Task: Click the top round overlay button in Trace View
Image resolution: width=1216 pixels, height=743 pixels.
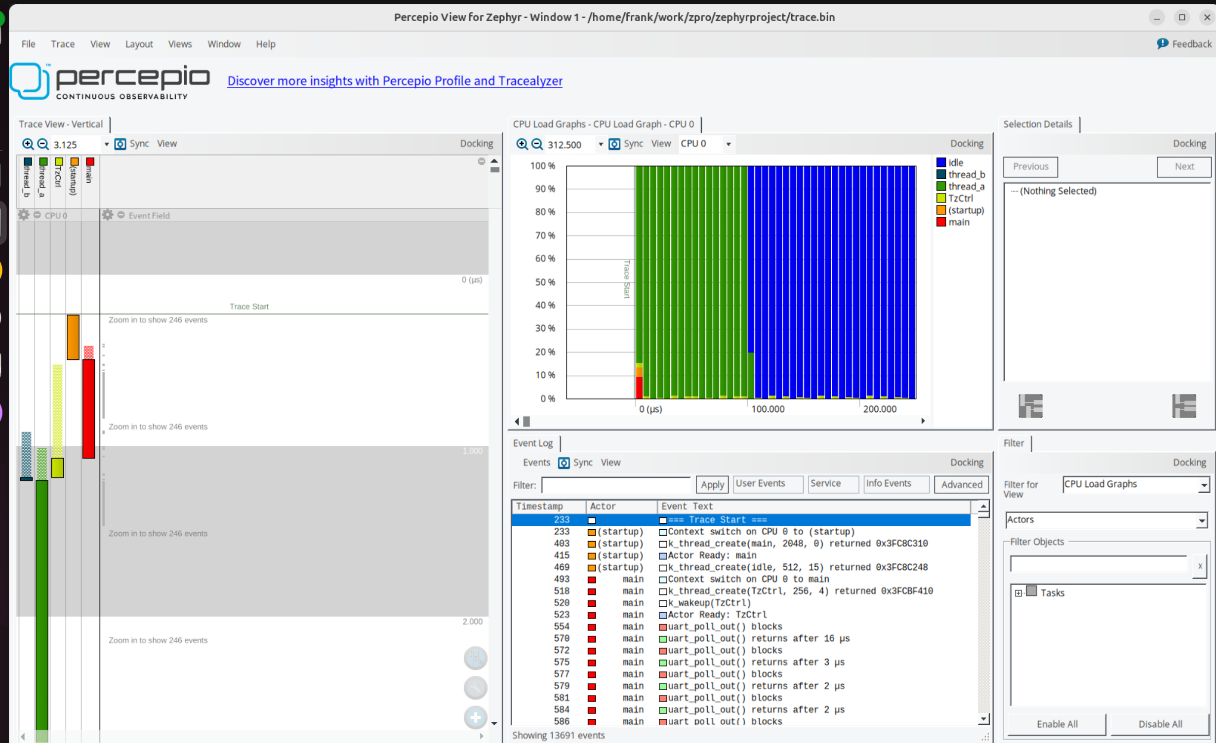Action: 476,658
